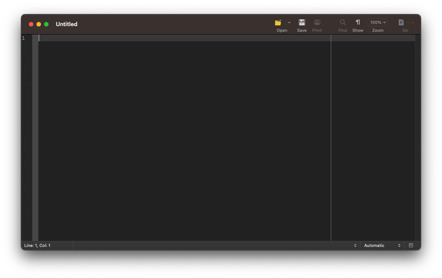
Task: Open the 100% Zoom dropdown
Action: [378, 22]
